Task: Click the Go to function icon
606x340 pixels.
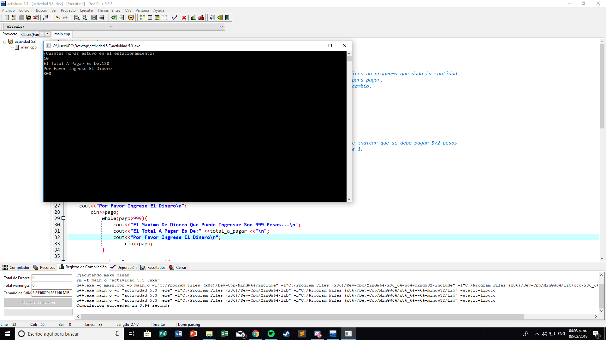Action: point(94,18)
